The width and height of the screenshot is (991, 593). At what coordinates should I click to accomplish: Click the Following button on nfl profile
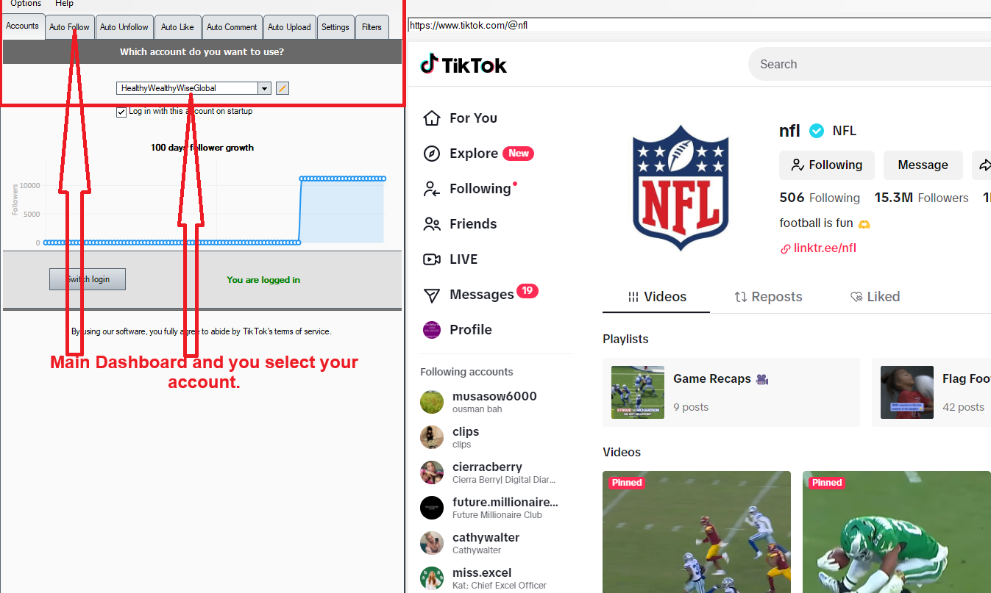click(x=827, y=165)
